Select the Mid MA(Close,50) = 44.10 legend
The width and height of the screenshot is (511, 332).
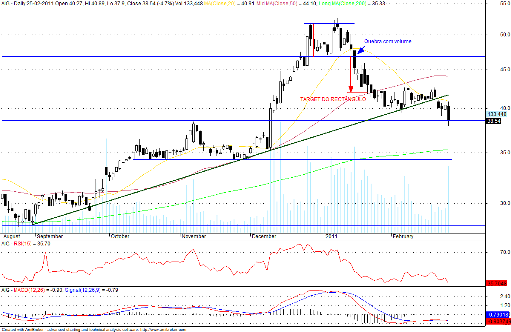287,3
